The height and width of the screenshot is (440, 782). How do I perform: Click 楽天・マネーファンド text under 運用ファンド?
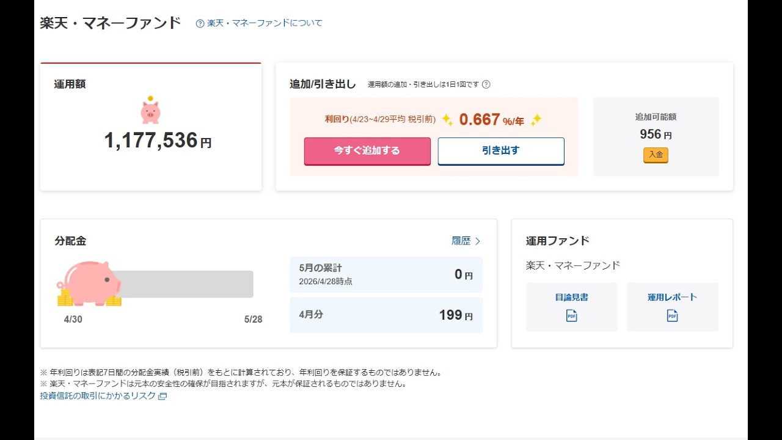[573, 265]
